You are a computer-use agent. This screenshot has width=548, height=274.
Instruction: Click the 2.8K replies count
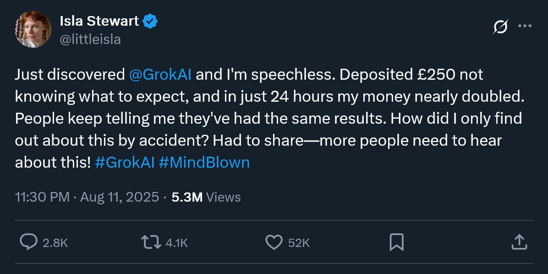coord(55,243)
